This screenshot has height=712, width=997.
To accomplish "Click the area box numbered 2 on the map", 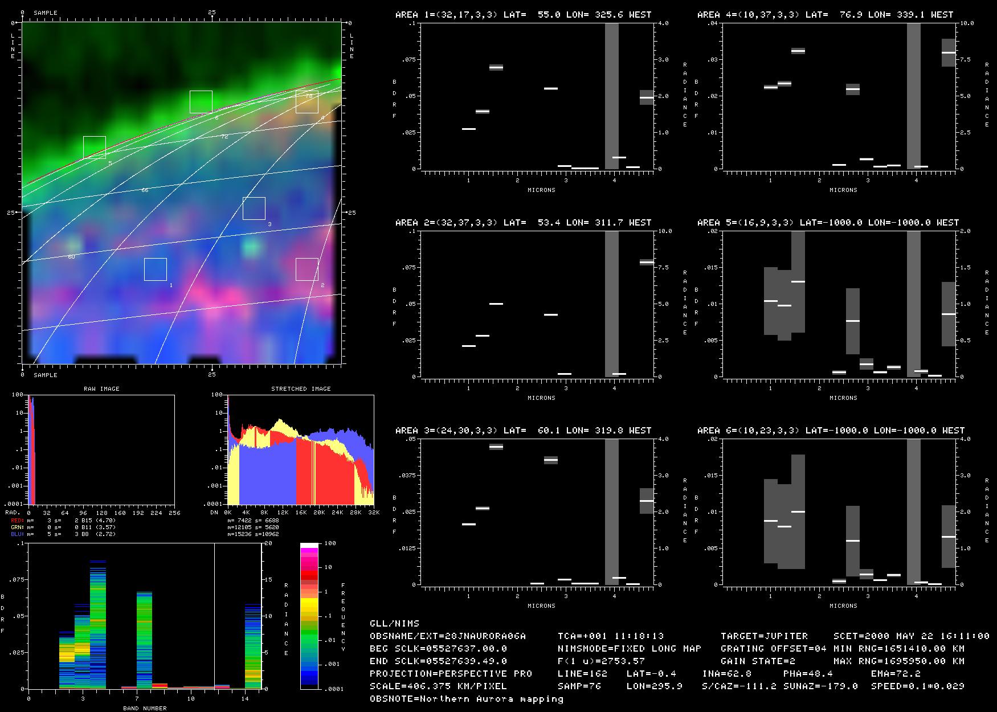I will click(307, 269).
